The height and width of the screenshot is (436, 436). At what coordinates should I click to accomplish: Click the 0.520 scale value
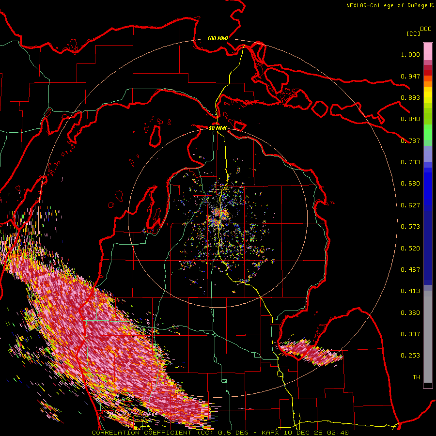click(410, 249)
